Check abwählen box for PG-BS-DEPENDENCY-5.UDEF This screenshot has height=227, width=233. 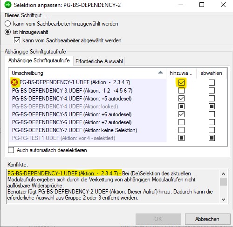(212, 114)
